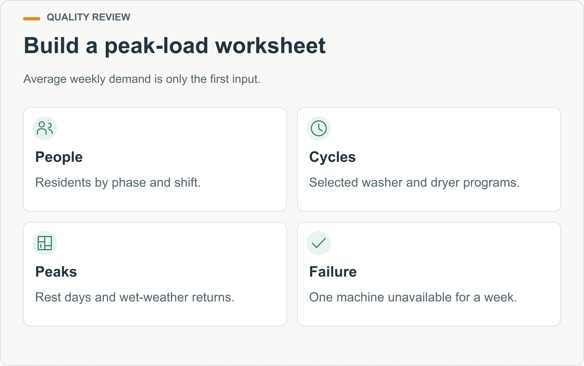Screen dimensions: 584x366
Task: Click the grid layout icon in Peaks card
Action: click(45, 243)
